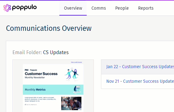Select the Monthly Metrics banner

(x=53, y=90)
